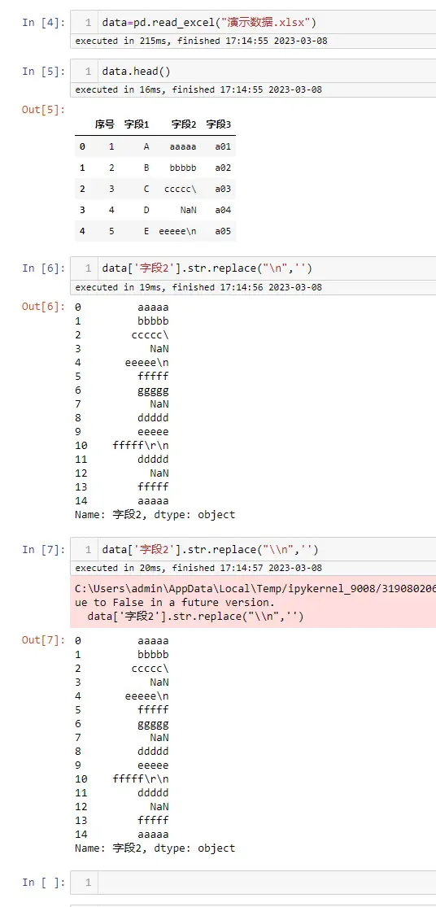
Task: Click the In [5] prompt label
Action: click(x=44, y=72)
